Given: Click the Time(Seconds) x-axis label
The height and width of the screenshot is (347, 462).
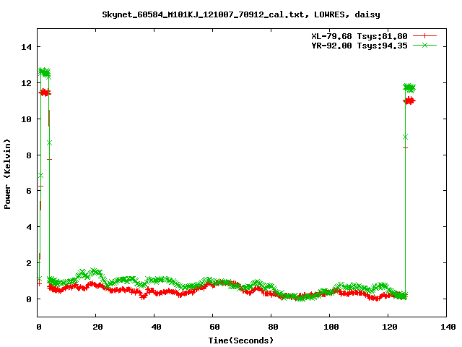Looking at the screenshot, I should pos(240,340).
